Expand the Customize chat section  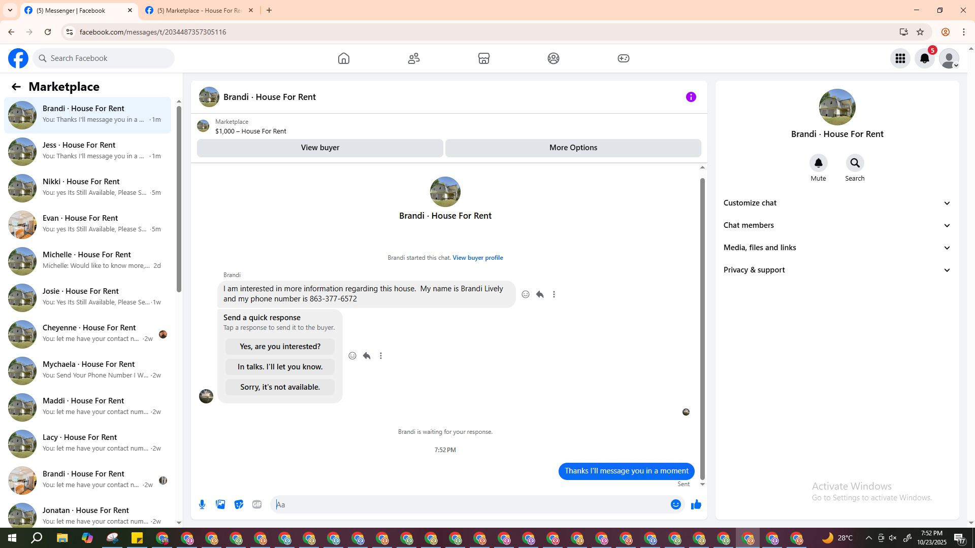pyautogui.click(x=836, y=203)
